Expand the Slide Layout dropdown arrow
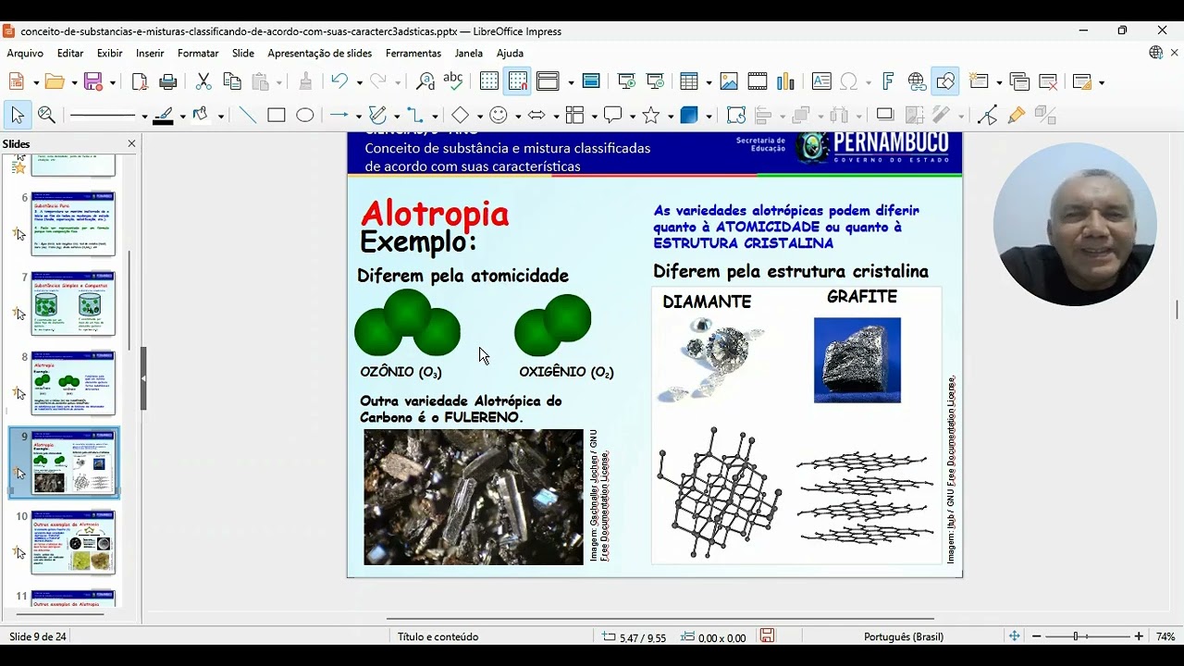1184x666 pixels. pos(1101,82)
